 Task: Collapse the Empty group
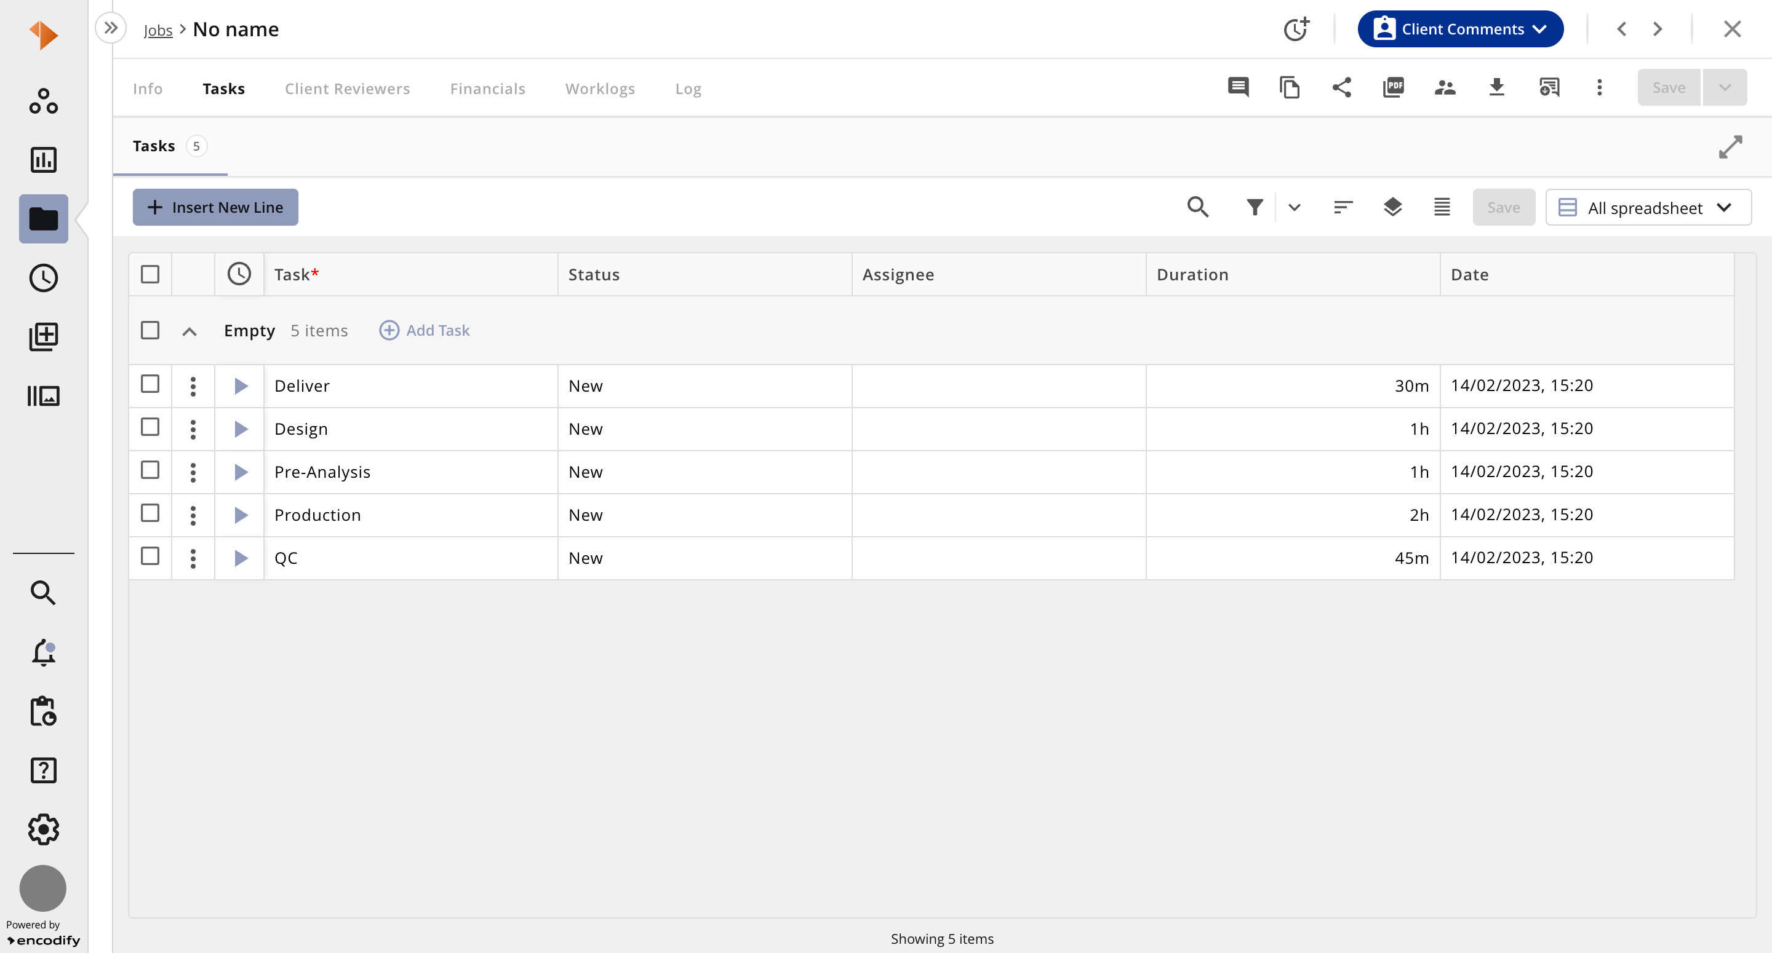coord(189,331)
